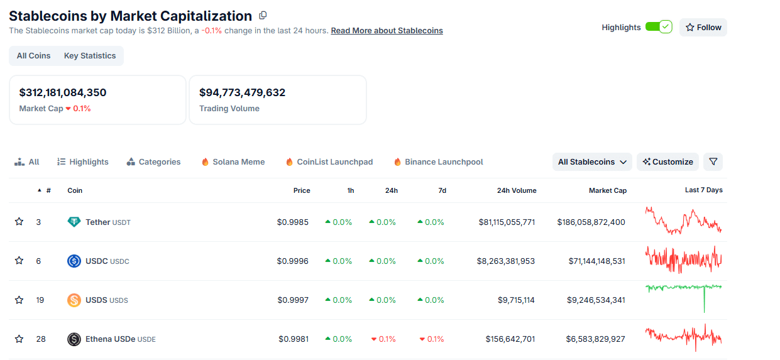Click the USDC coin logo
This screenshot has height=360, width=780.
pos(74,261)
